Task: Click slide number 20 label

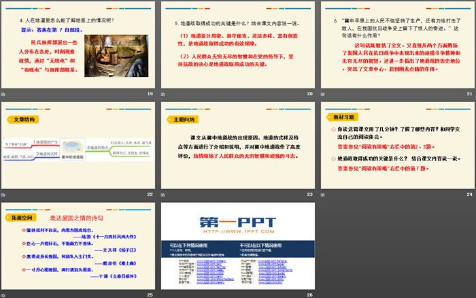Action: (309, 94)
